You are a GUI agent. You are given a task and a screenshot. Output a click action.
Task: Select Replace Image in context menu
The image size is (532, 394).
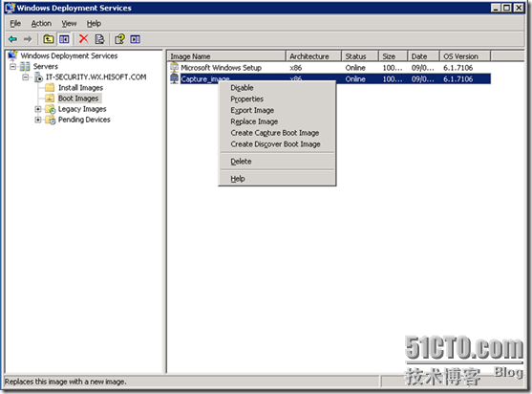point(277,121)
